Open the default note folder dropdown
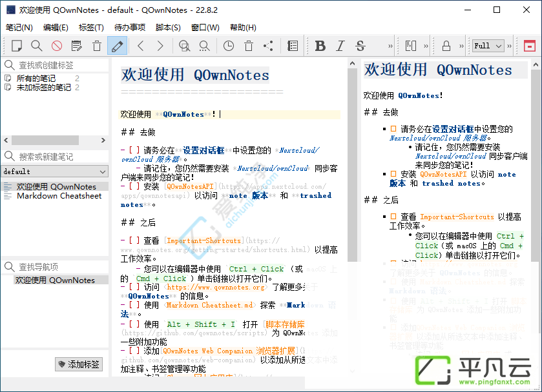 point(55,171)
